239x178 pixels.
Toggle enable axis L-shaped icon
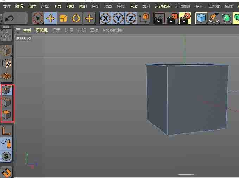[x=6, y=131]
